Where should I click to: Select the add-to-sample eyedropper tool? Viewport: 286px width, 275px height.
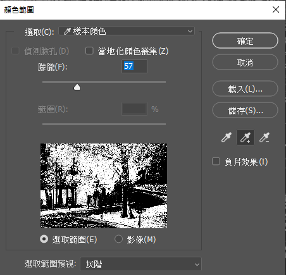click(x=246, y=137)
